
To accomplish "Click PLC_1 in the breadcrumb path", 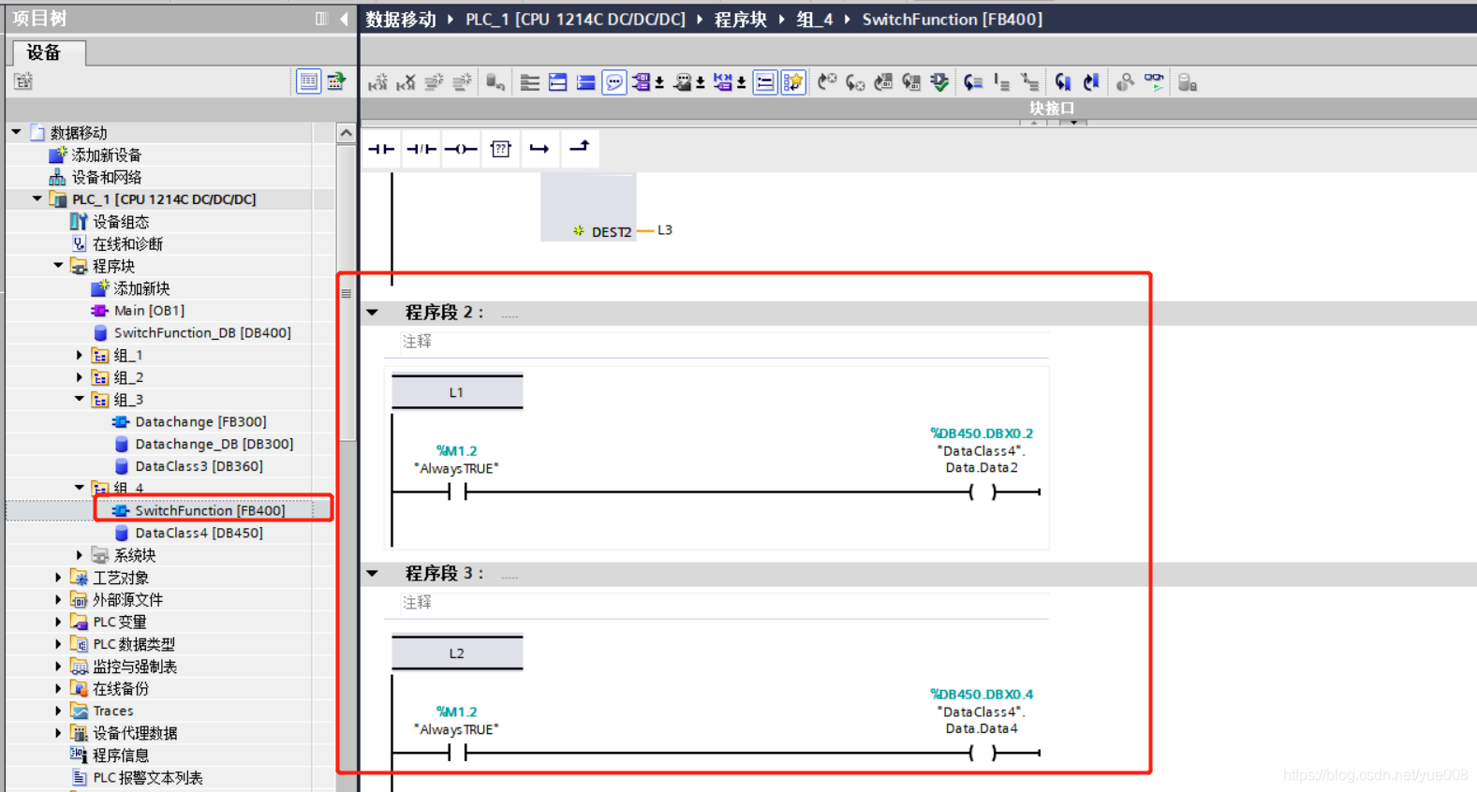I will pos(575,20).
